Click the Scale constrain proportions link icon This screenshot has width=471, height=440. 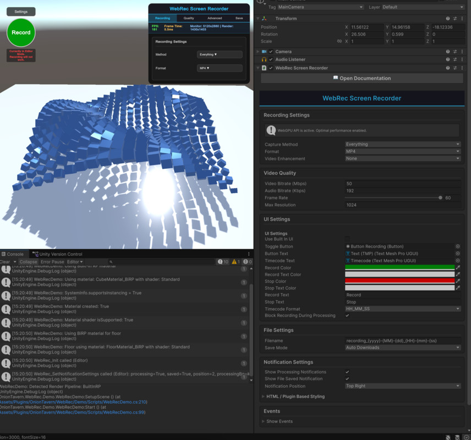point(339,40)
